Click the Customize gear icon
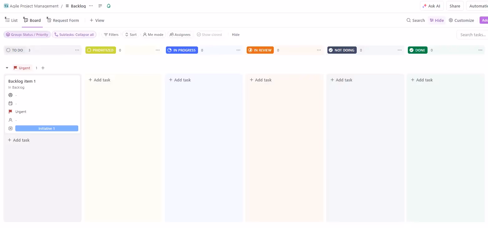488x228 pixels. 451,20
